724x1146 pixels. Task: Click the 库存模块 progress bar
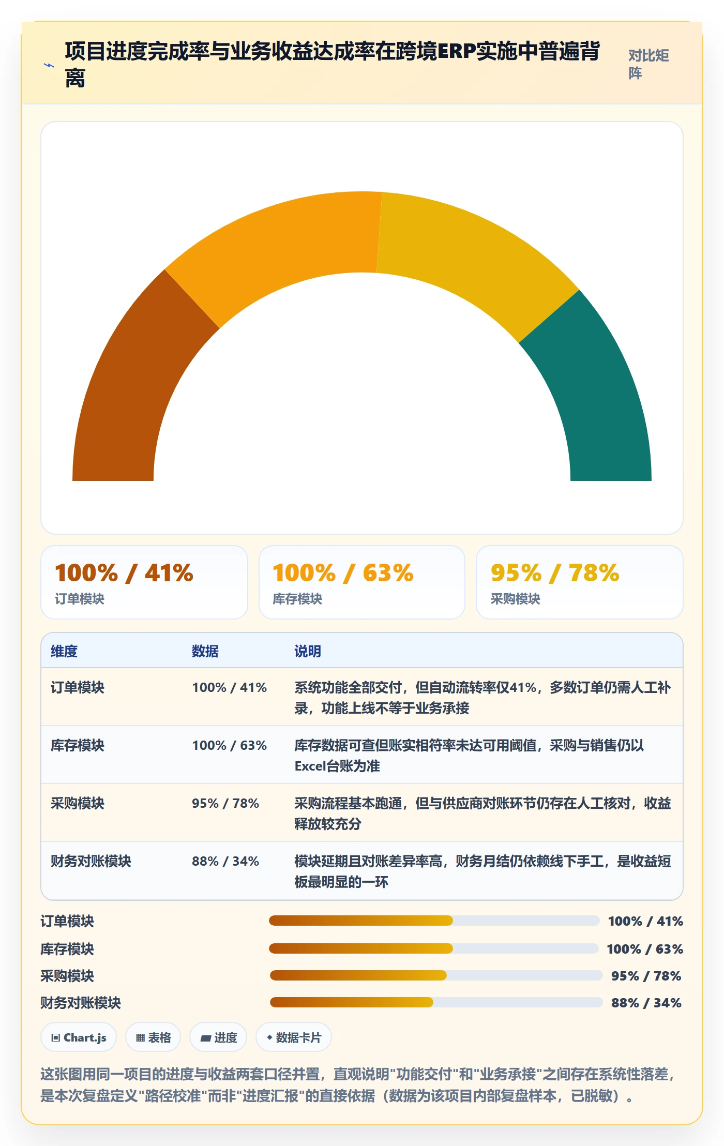[434, 948]
